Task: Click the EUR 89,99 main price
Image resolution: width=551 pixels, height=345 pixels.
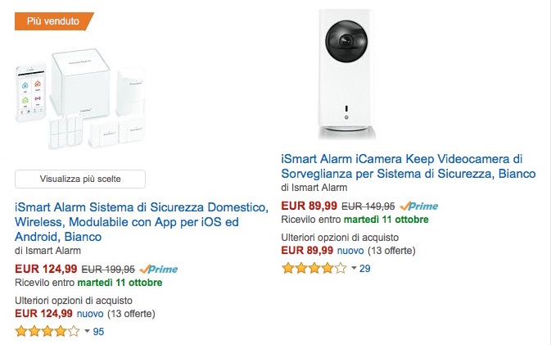Action: [309, 207]
